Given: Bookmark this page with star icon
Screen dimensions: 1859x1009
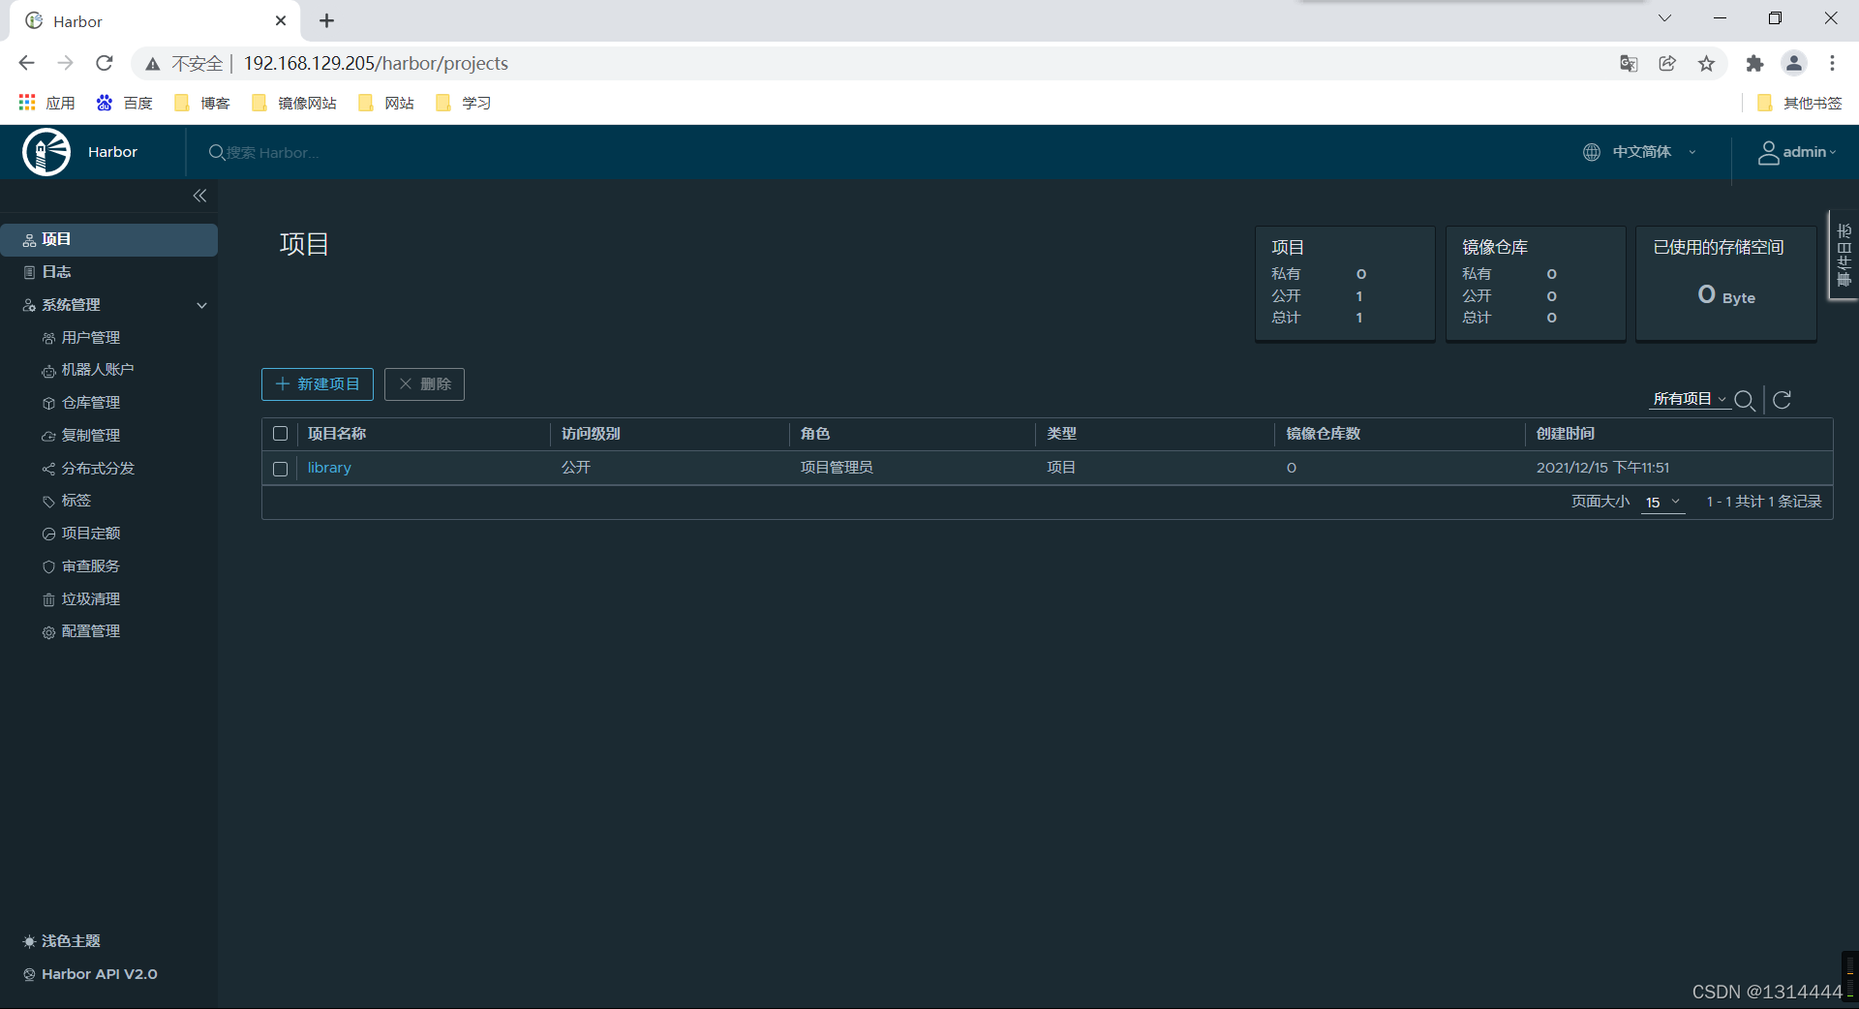Looking at the screenshot, I should pyautogui.click(x=1706, y=63).
